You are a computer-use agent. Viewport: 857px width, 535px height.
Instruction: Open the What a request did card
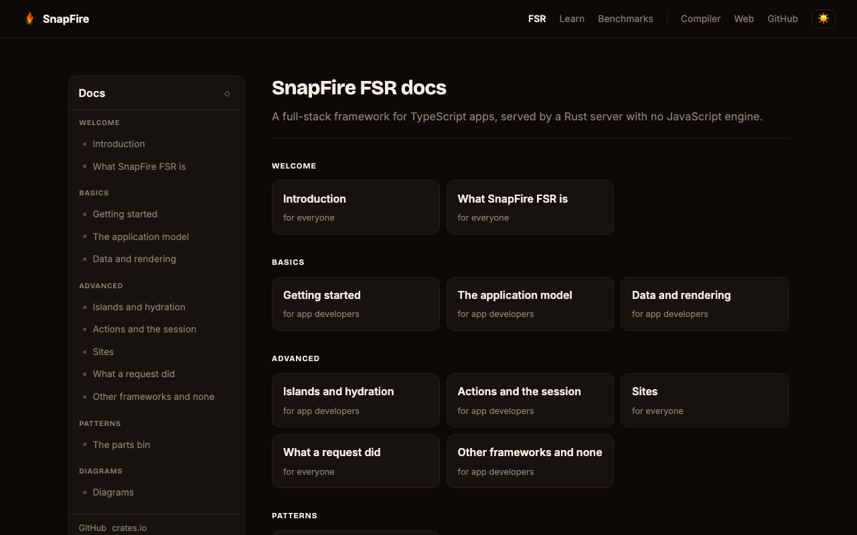coord(356,461)
